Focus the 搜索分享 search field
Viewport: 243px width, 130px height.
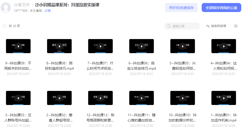point(182,26)
